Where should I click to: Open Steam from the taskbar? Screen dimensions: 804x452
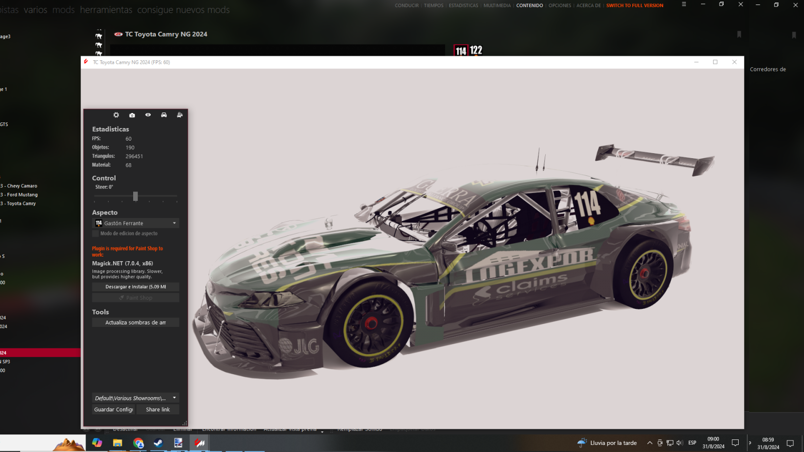coord(158,442)
